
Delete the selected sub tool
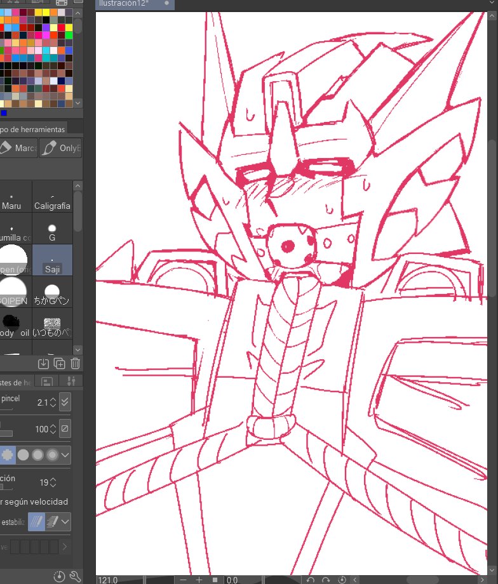76,363
